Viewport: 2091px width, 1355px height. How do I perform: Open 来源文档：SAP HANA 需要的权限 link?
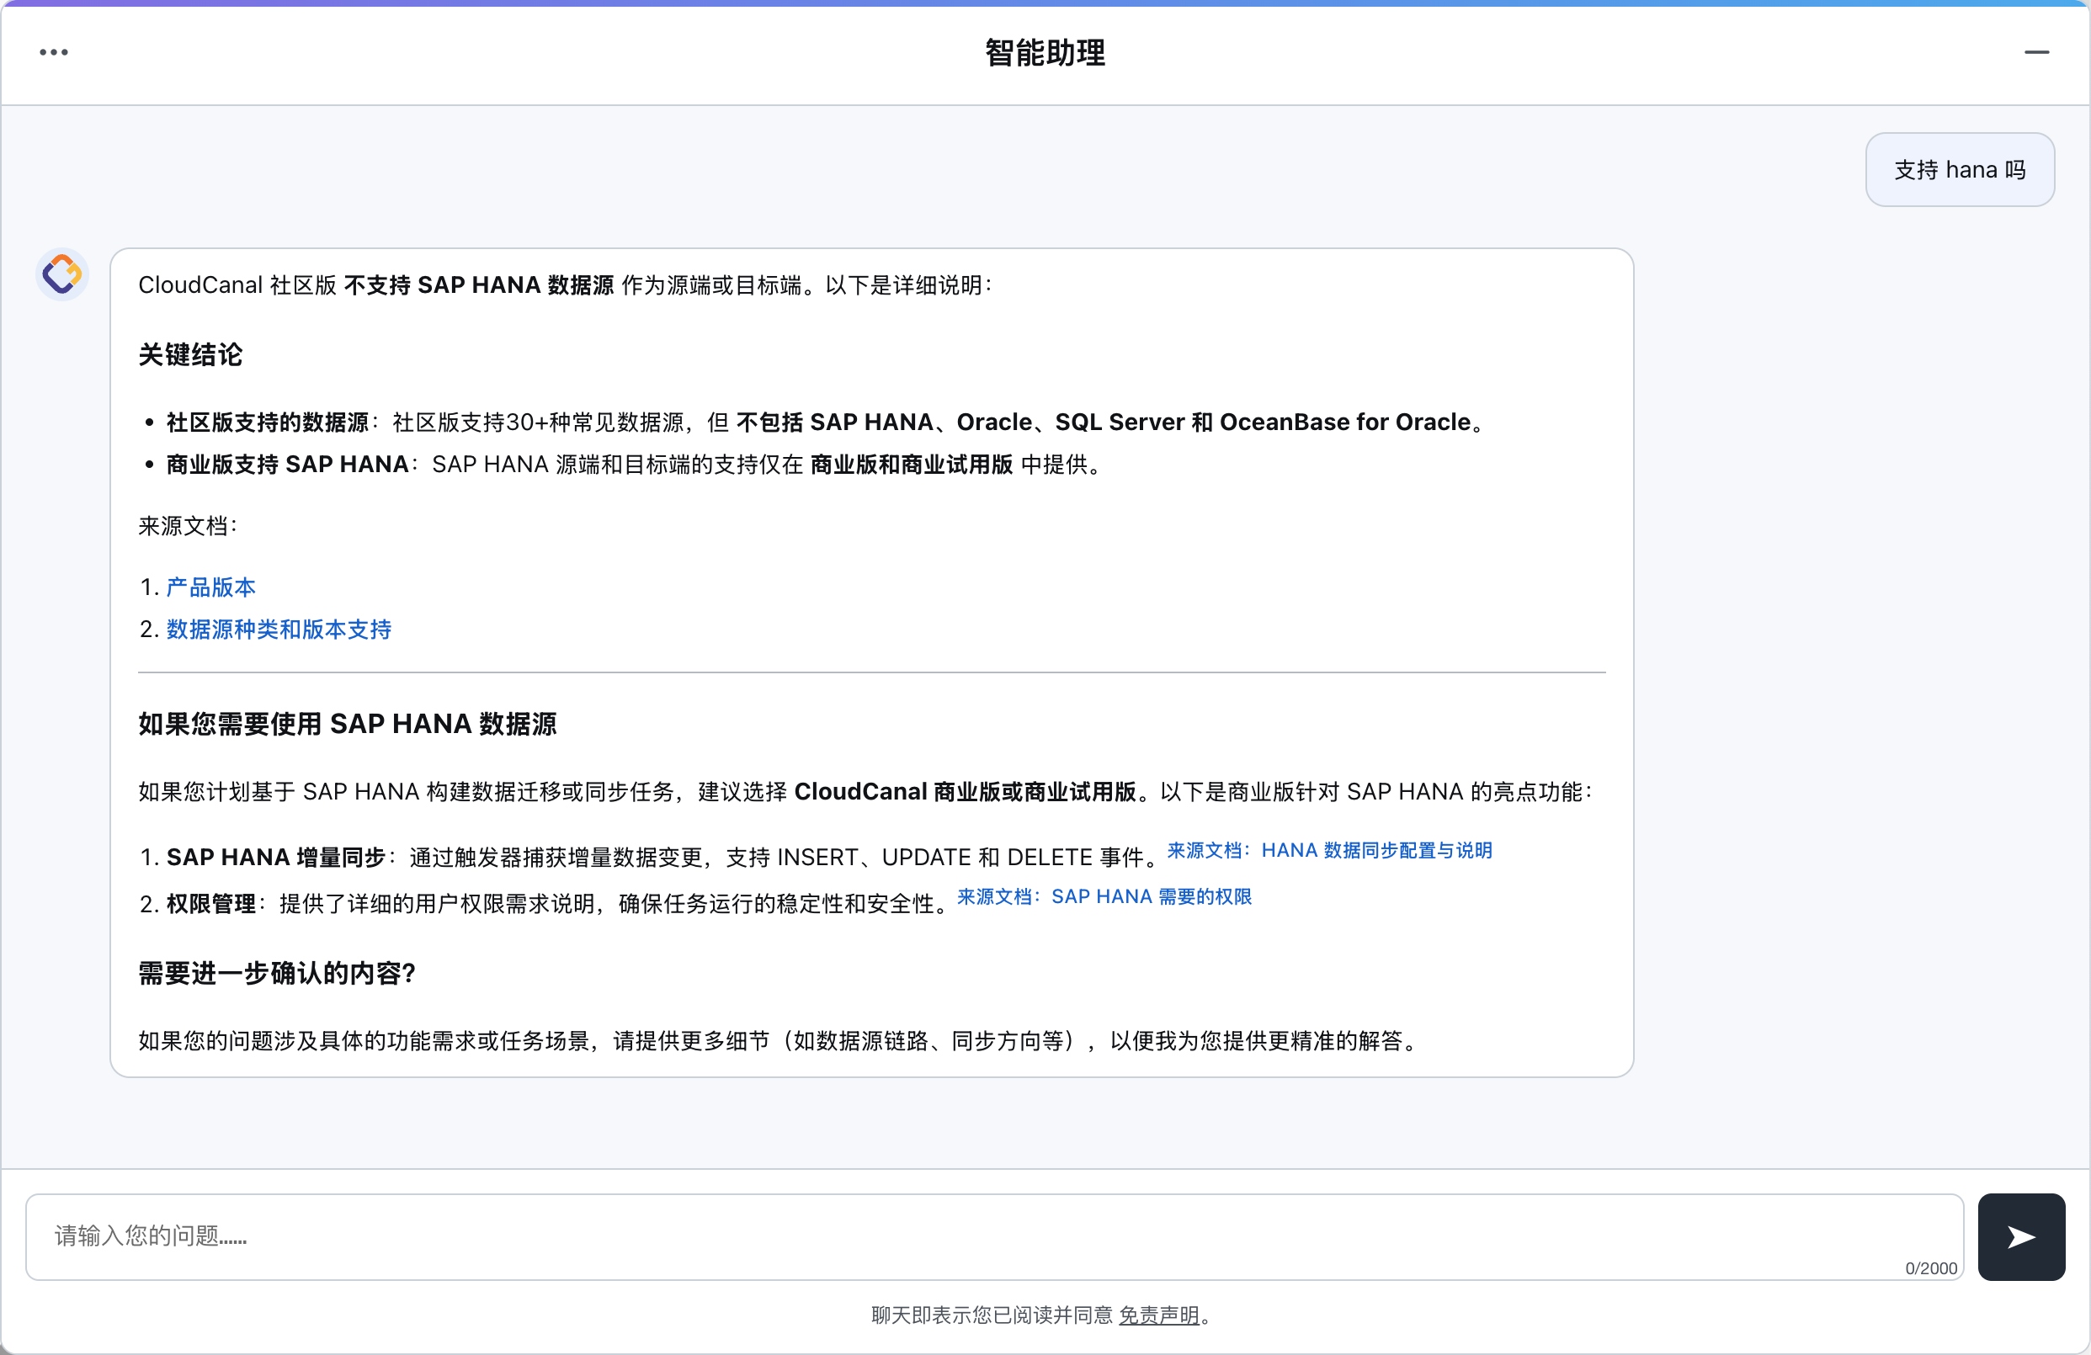1104,896
